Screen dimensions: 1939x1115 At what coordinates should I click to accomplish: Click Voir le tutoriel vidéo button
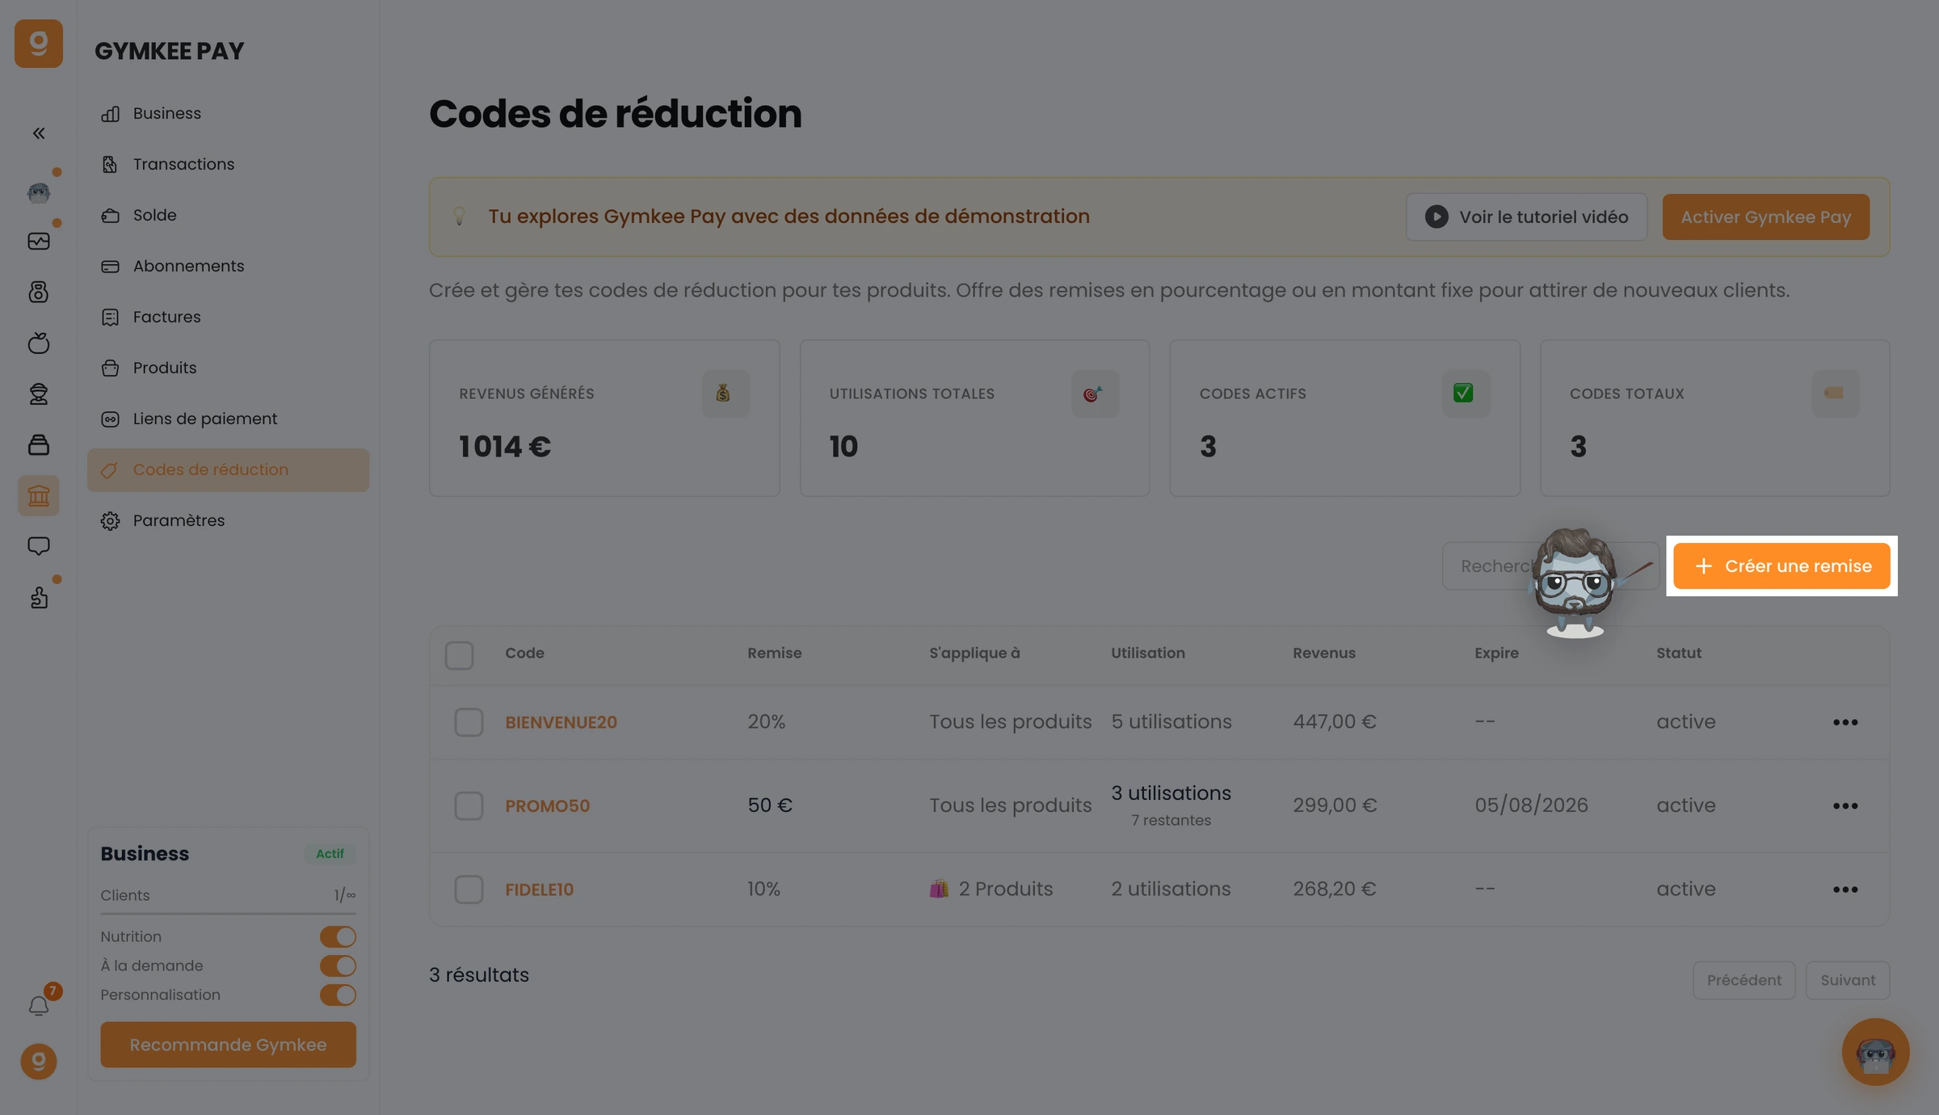tap(1526, 217)
